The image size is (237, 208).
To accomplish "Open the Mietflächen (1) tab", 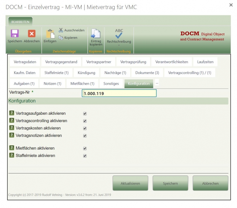I will (82, 84).
